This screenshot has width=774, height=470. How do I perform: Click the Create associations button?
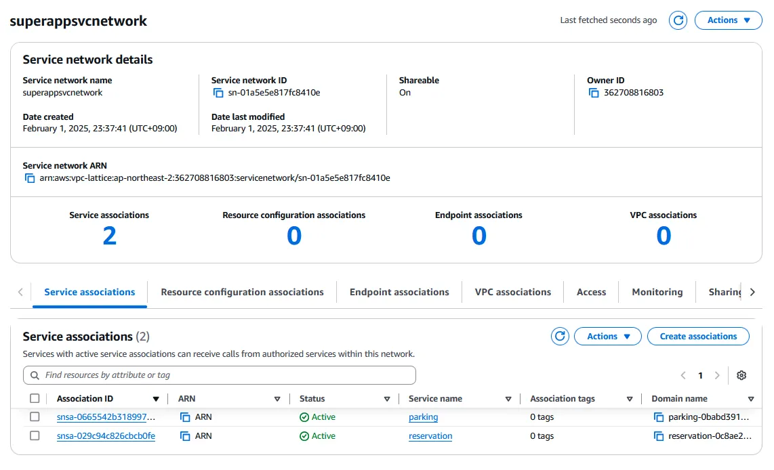tap(698, 336)
